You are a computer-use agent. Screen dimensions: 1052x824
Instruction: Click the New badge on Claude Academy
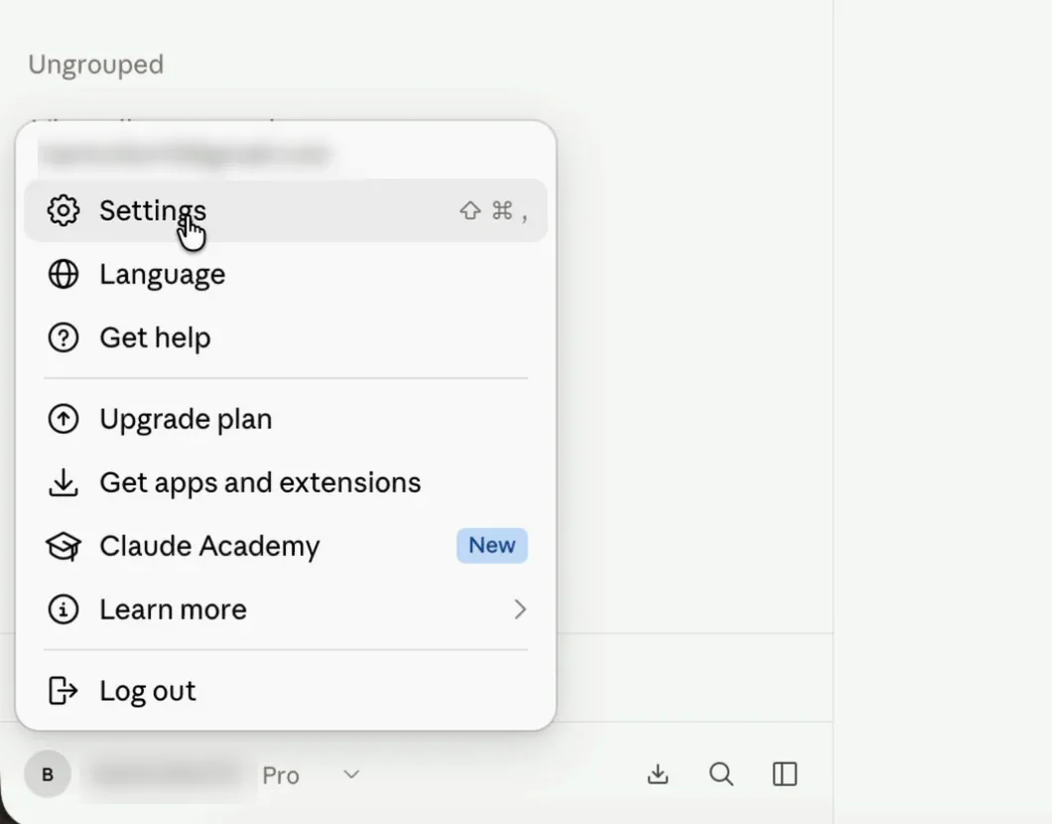click(x=492, y=546)
